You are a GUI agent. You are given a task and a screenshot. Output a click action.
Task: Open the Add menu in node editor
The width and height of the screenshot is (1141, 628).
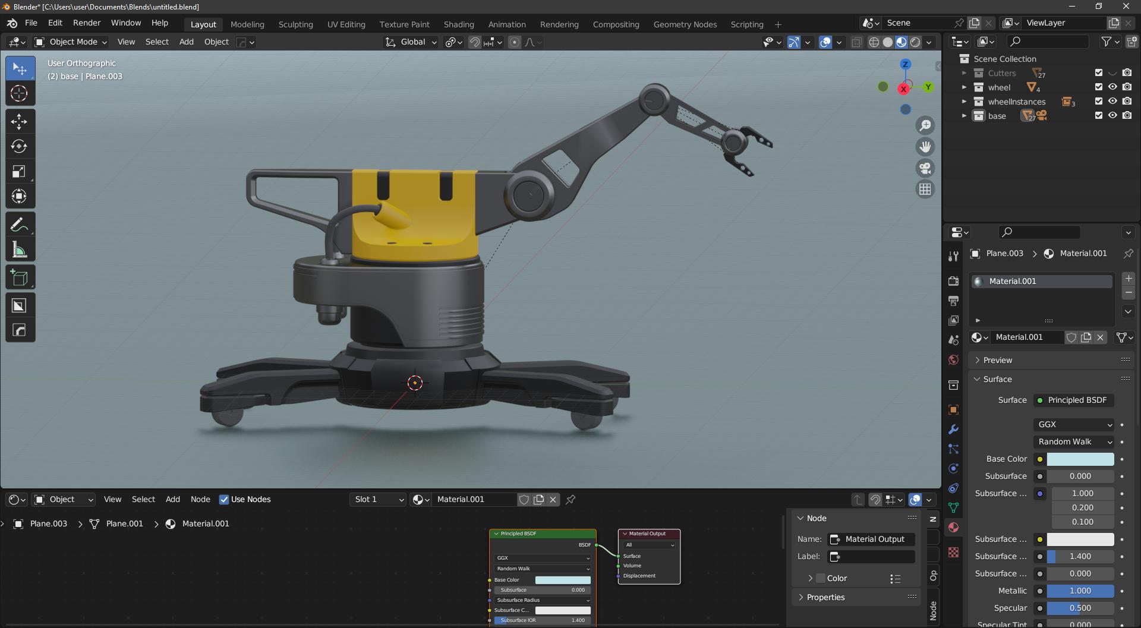tap(172, 500)
